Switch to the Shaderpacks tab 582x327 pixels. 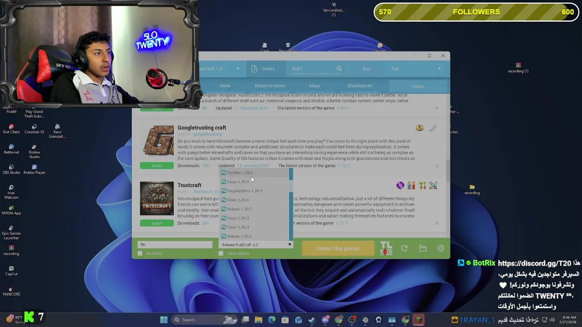coord(360,86)
